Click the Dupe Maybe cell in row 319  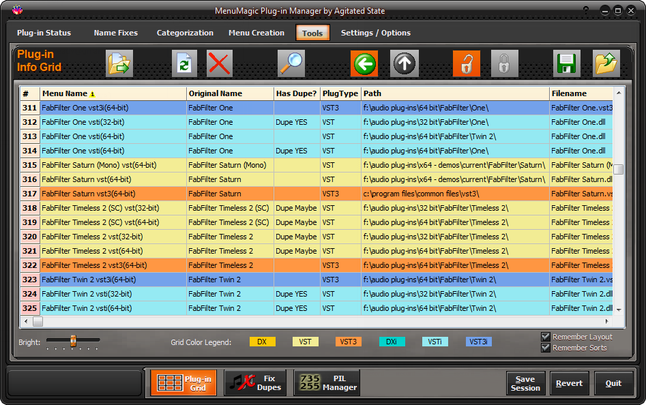click(x=297, y=222)
